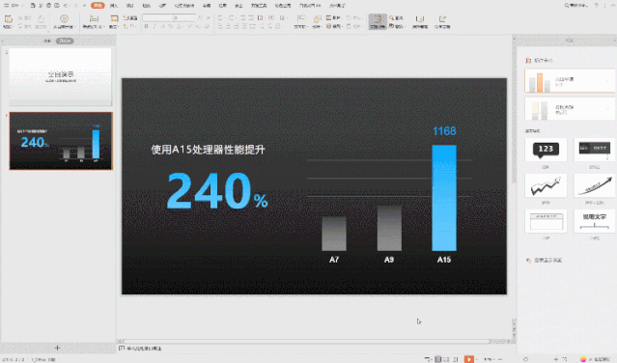The height and width of the screenshot is (363, 617).
Task: Open the File hamburger menu
Action: point(7,6)
